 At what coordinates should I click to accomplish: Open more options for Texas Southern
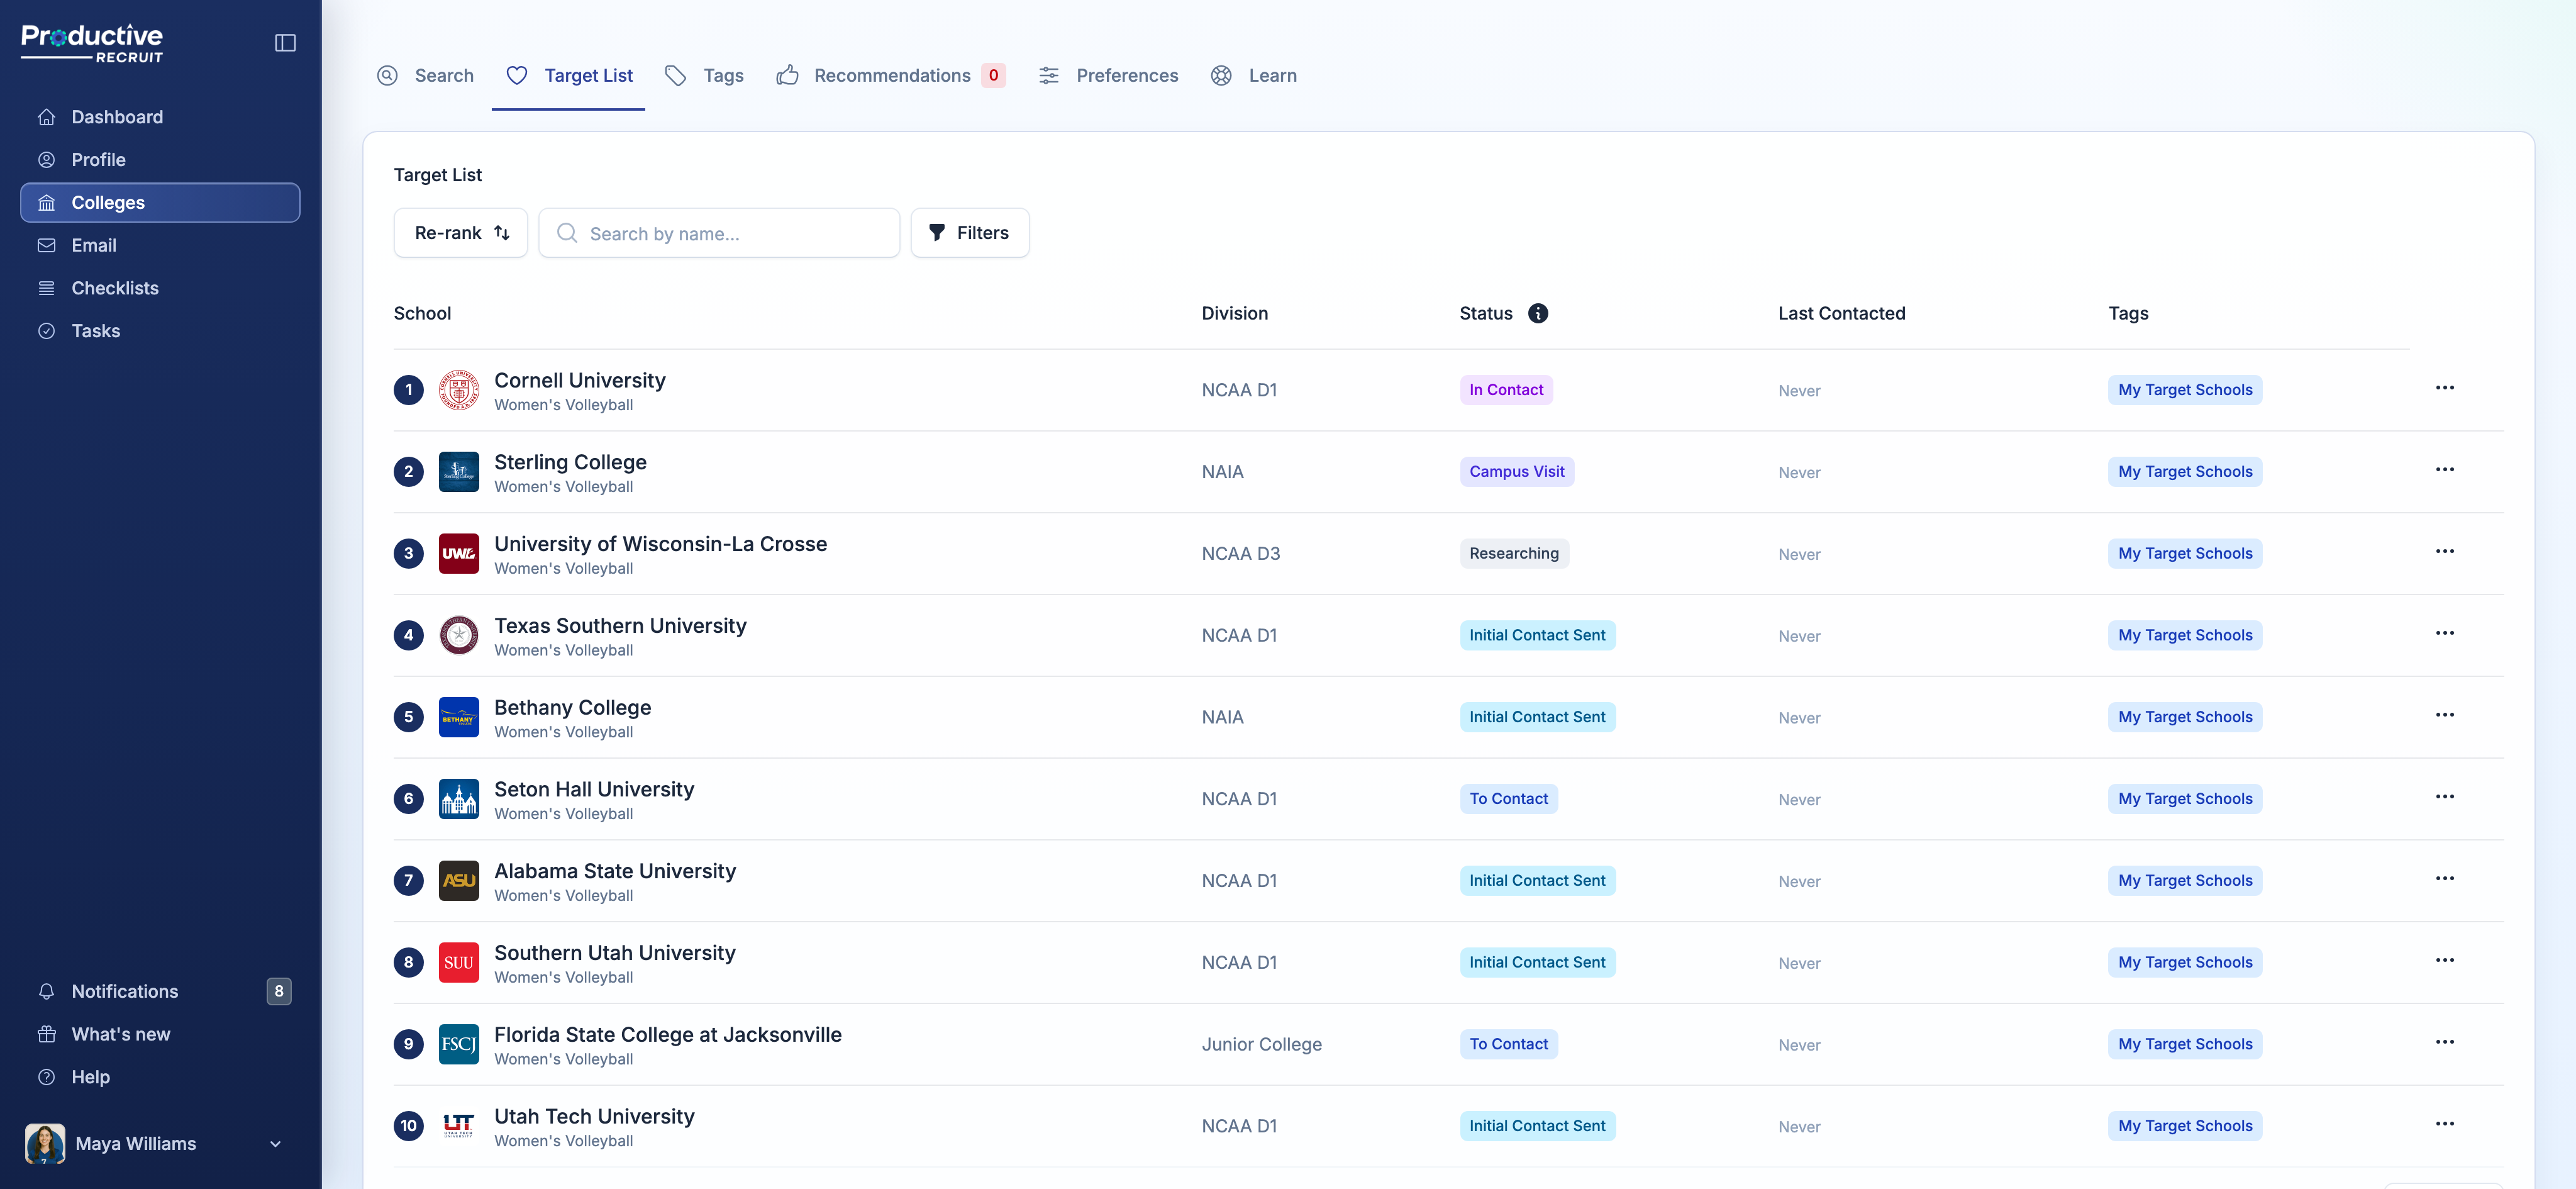(2445, 633)
